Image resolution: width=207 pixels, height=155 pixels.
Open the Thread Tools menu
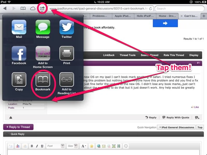127,55
